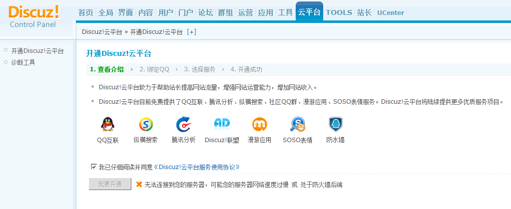The height and width of the screenshot is (209, 511).
Task: Go to the 门户 tab
Action: (185, 12)
